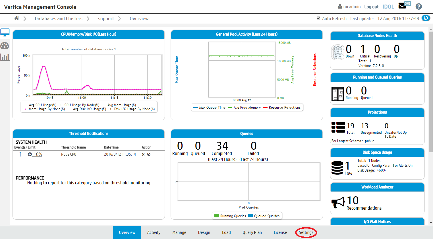The width and height of the screenshot is (433, 239).
Task: Click the CPU/Memory/Disk I/O line chart
Action: pos(97,75)
